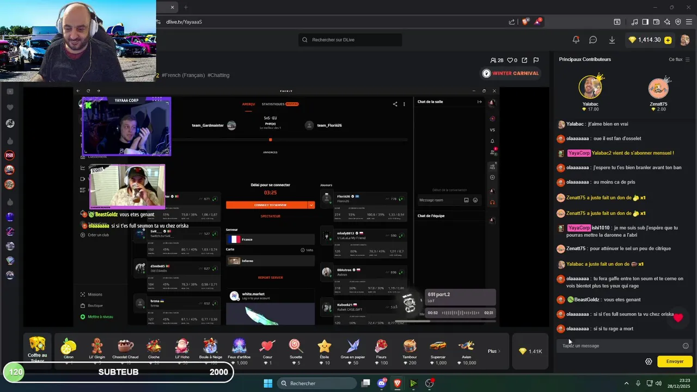This screenshot has height=392, width=697.
Task: Click the music note playlist icon
Action: point(634,22)
